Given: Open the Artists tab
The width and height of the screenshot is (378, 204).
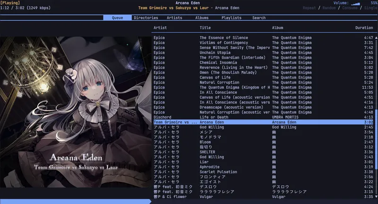Looking at the screenshot, I should tap(174, 18).
